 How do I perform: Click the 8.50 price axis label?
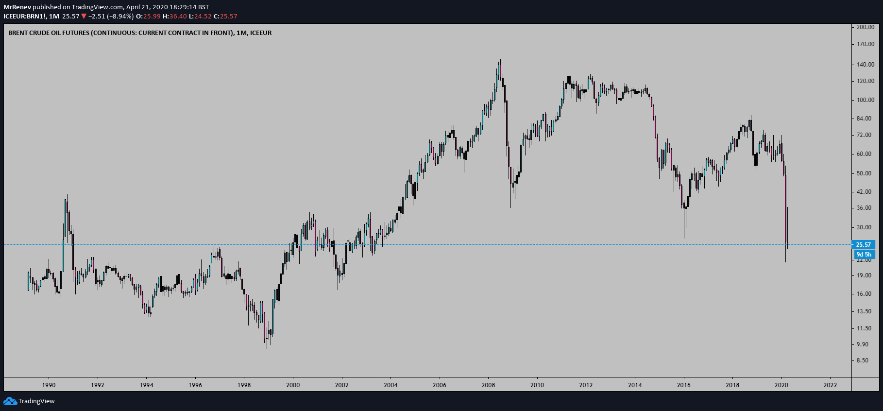pos(863,360)
